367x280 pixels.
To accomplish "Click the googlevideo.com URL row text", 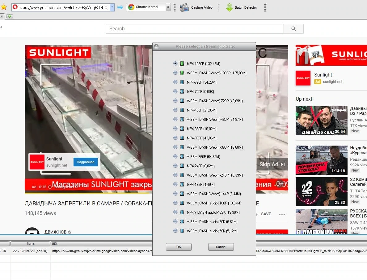I will click(x=102, y=251).
